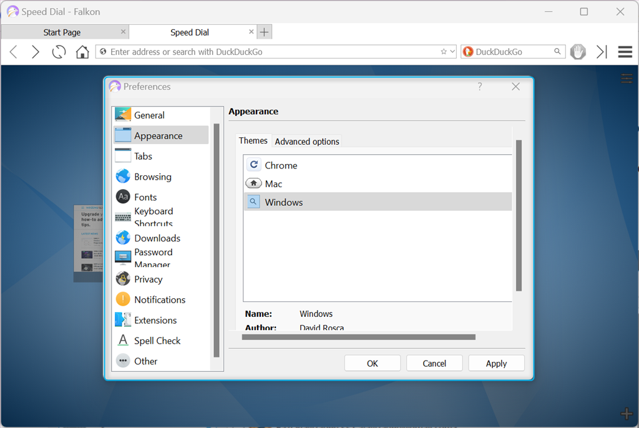This screenshot has width=639, height=428.
Task: Close the Start Page tab
Action: [123, 31]
